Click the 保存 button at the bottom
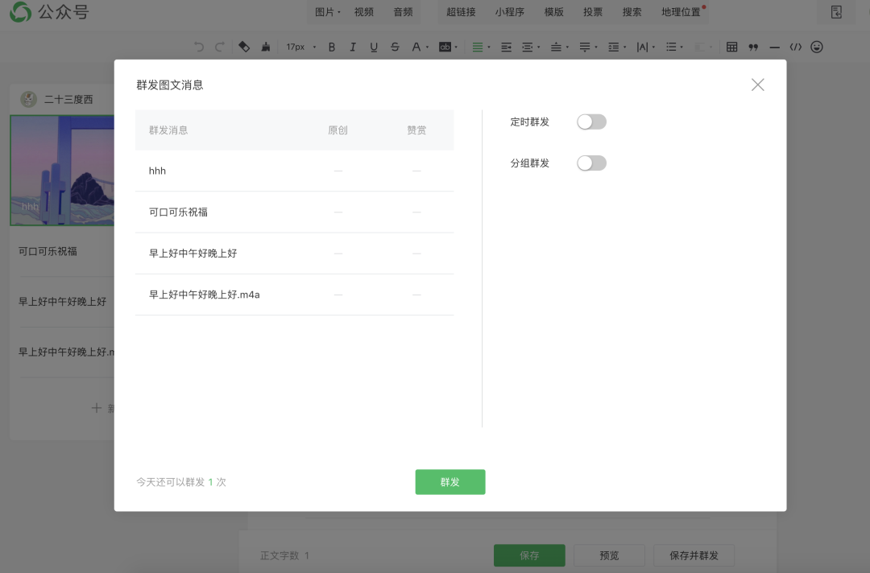This screenshot has width=870, height=573. click(x=529, y=555)
